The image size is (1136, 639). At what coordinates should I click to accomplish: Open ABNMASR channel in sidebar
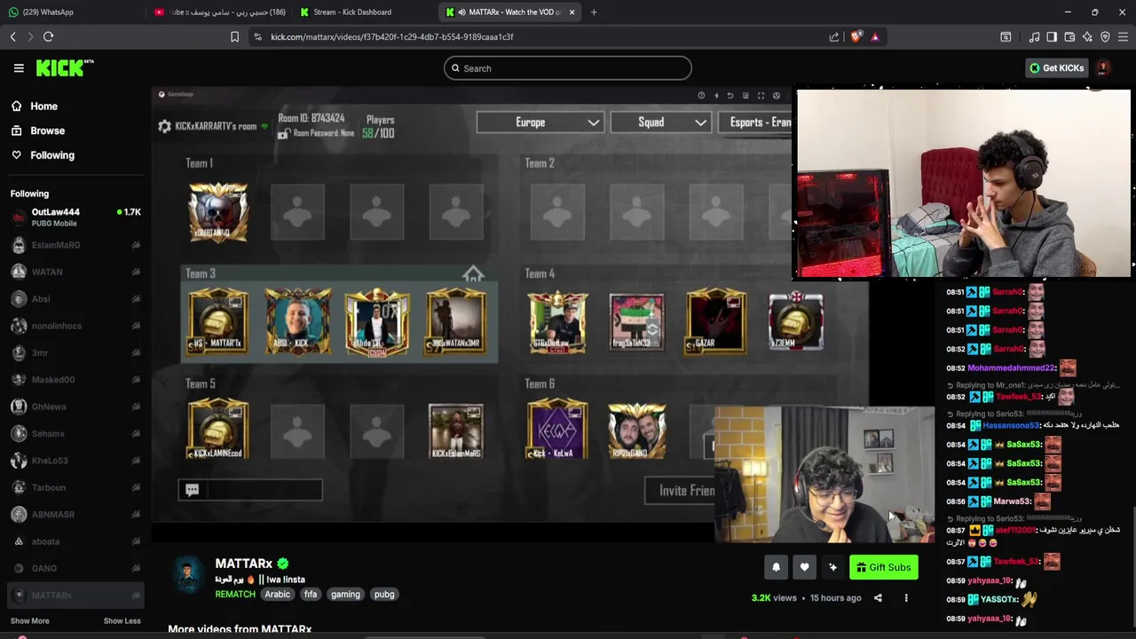(x=75, y=515)
